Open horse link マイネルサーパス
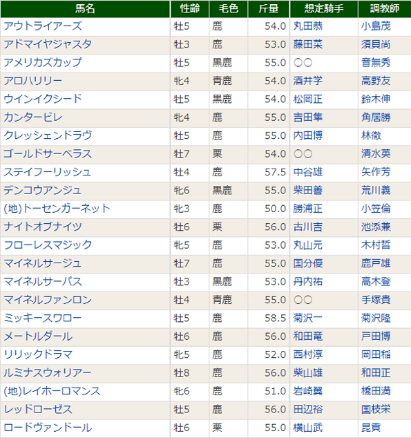Viewport: 411px width, 438px height. pyautogui.click(x=43, y=282)
